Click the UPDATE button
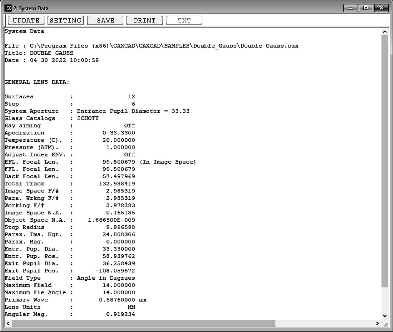The height and width of the screenshot is (332, 393). tap(26, 20)
